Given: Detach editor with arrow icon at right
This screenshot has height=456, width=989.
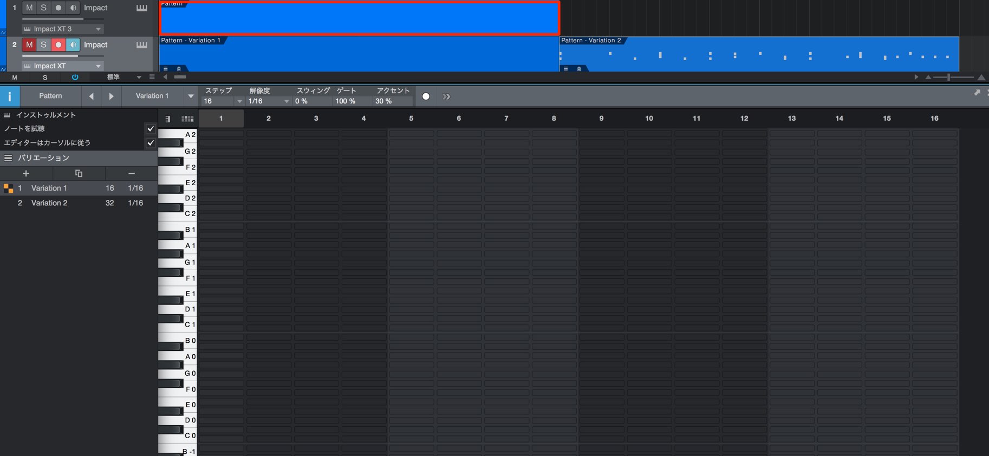Looking at the screenshot, I should [x=977, y=93].
